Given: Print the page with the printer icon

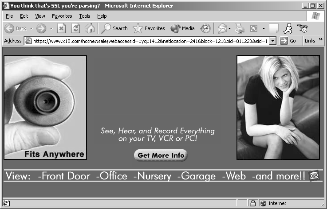Looking at the screenshot, I should (240, 28).
